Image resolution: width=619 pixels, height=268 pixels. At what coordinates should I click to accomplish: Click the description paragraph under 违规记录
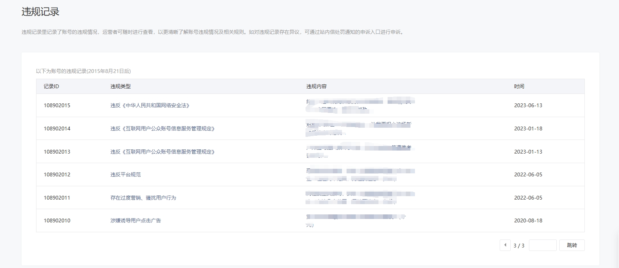click(x=213, y=32)
